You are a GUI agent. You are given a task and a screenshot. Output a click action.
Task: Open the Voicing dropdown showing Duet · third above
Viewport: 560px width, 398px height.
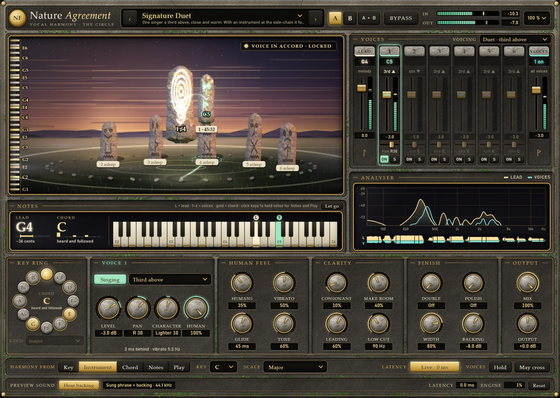click(515, 40)
